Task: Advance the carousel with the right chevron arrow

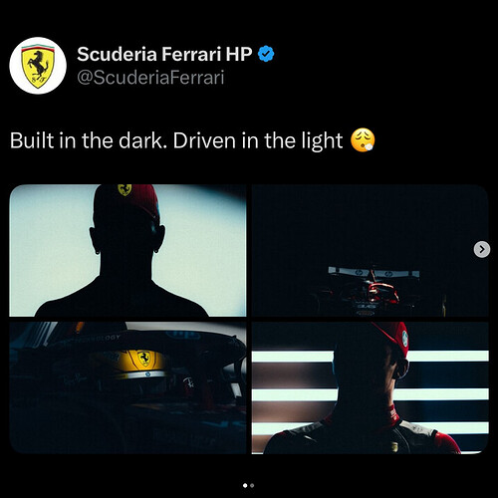Action: point(482,249)
